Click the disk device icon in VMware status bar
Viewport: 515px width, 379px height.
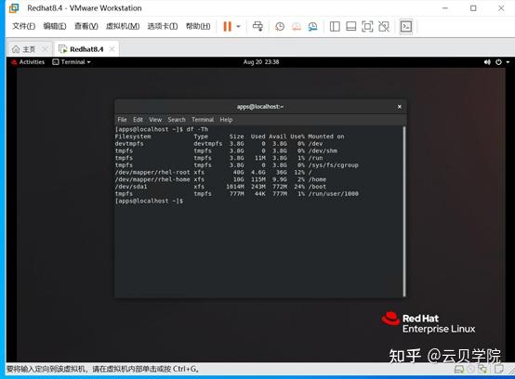459,369
